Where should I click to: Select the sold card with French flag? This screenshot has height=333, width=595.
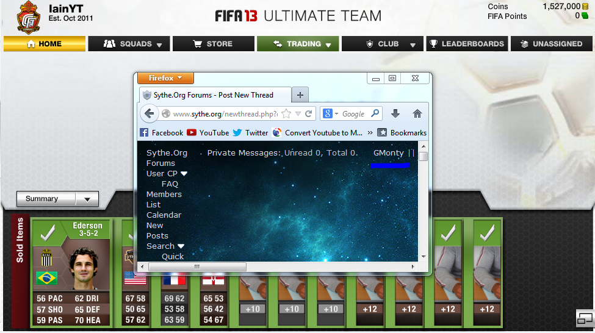click(x=174, y=301)
